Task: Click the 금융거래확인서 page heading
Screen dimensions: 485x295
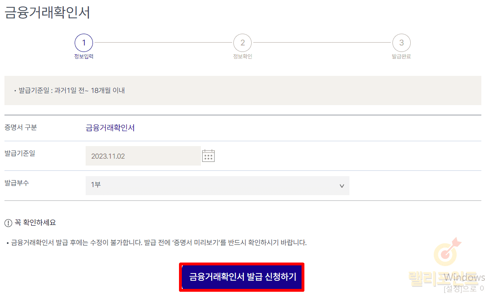Action: click(x=47, y=13)
